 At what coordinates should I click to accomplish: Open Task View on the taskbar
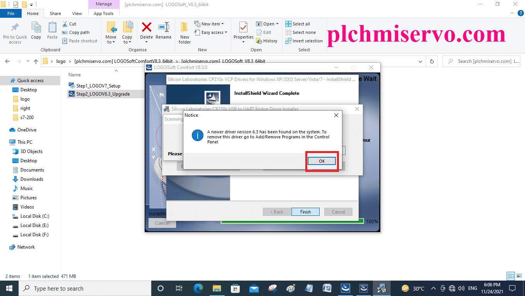pos(179,288)
